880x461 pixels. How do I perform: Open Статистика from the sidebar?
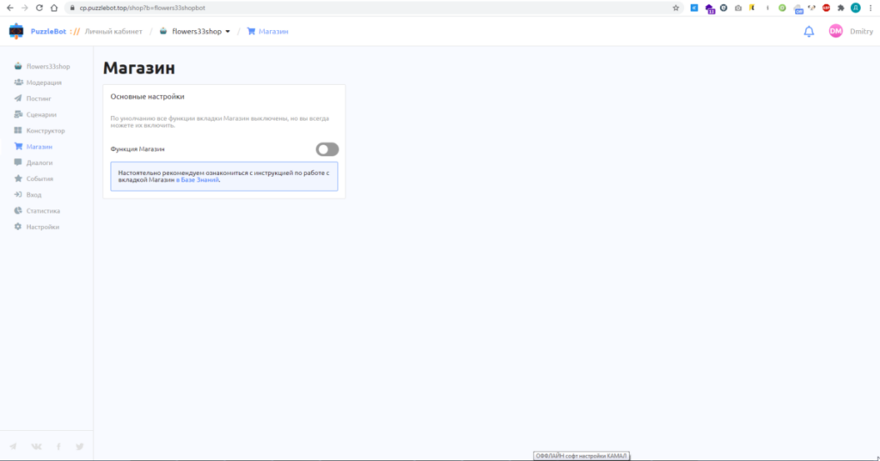click(43, 210)
